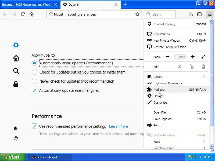Choose Open File from the menu
Viewport: 215px width, 161px height.
point(177,112)
